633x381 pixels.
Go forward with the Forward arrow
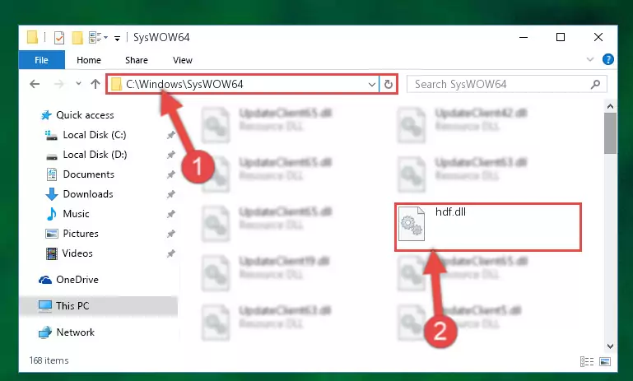[x=59, y=84]
